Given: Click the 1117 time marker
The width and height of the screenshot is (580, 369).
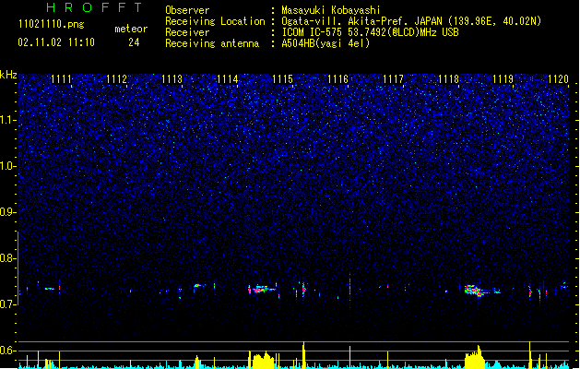Looking at the screenshot, I should pyautogui.click(x=393, y=79).
